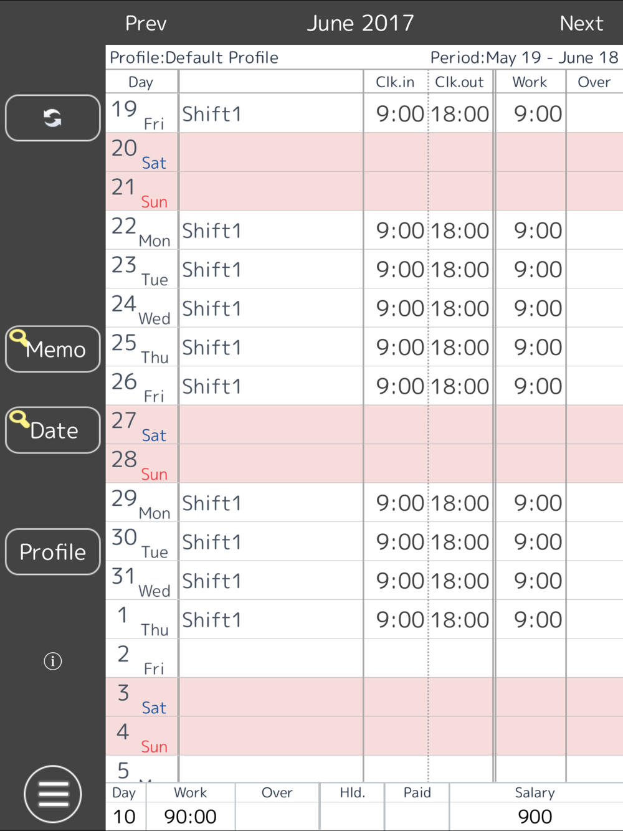Open Date search with magnifier icon
623x831 pixels.
[52, 430]
